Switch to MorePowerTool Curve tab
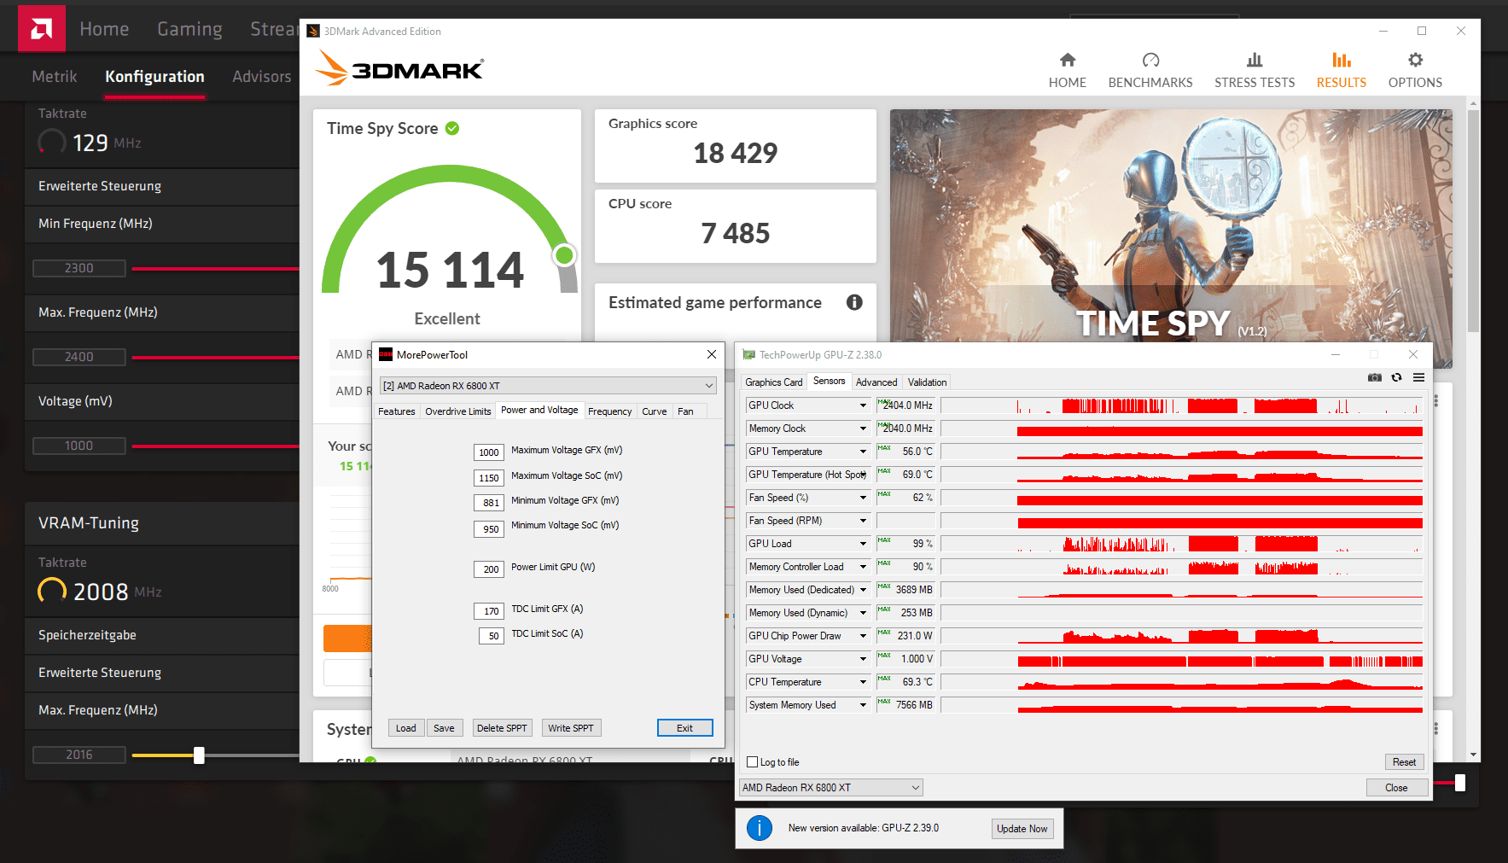This screenshot has width=1508, height=863. [655, 411]
